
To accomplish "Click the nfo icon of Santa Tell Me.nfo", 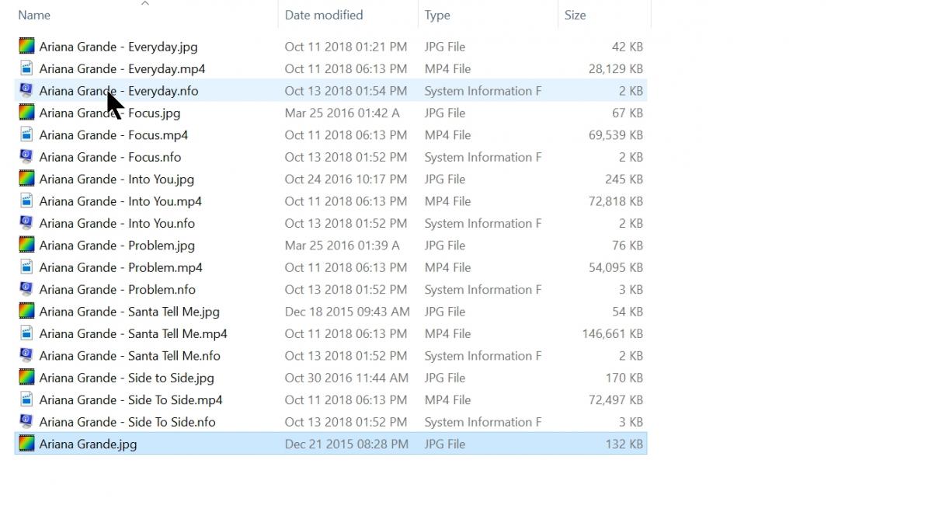I will [26, 355].
